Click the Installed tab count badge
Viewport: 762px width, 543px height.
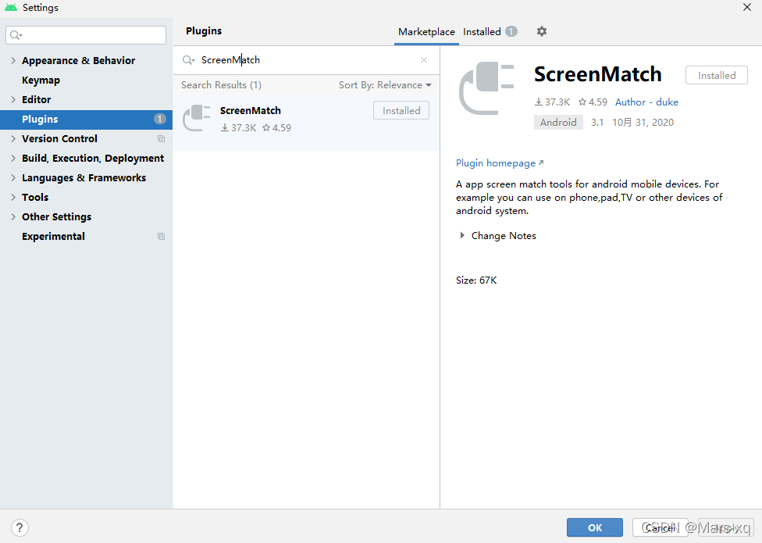[x=511, y=31]
